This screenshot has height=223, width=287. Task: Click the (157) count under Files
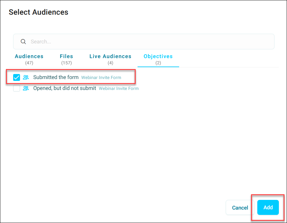pyautogui.click(x=67, y=63)
